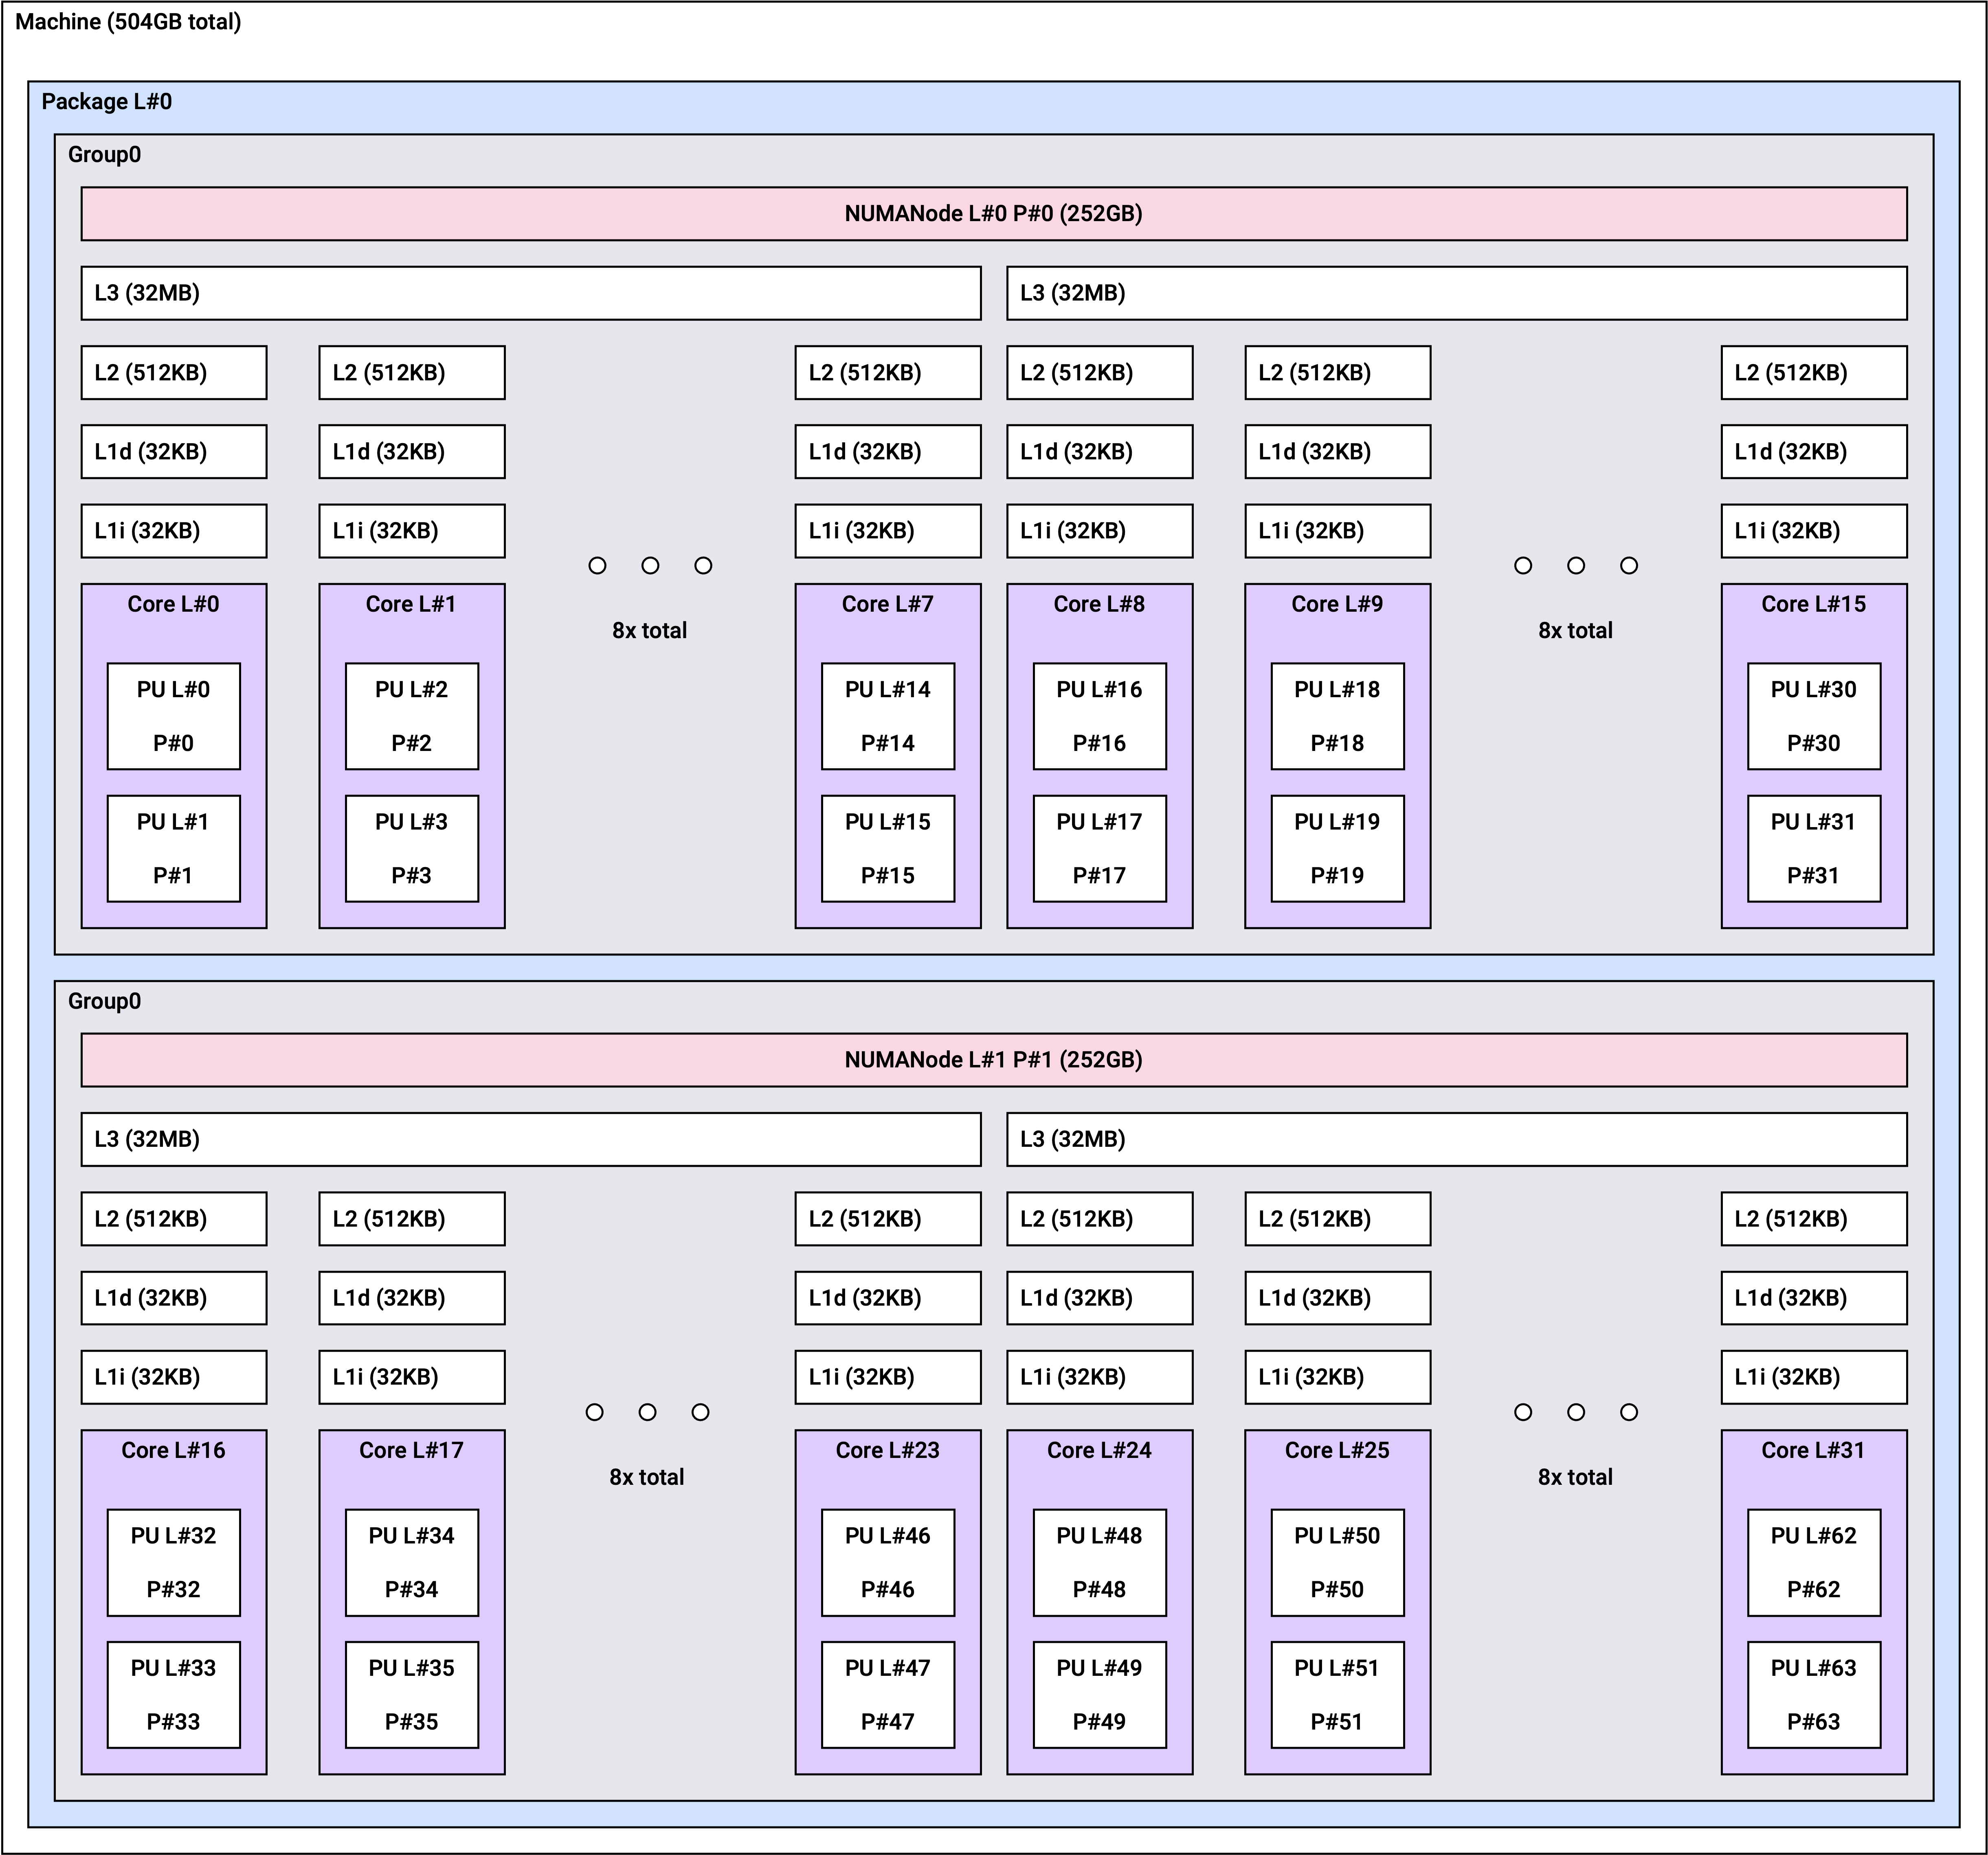Select the PU L#30 P#30 box
This screenshot has height=1855, width=1988.
point(1814,716)
